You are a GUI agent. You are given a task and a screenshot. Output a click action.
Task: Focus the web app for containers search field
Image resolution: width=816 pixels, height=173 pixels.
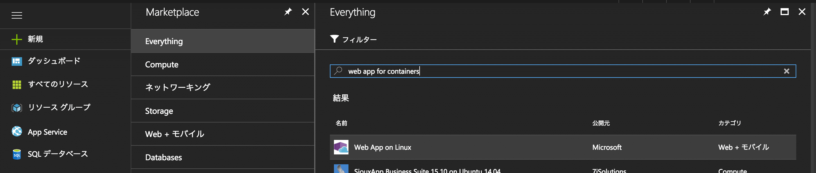(x=562, y=71)
